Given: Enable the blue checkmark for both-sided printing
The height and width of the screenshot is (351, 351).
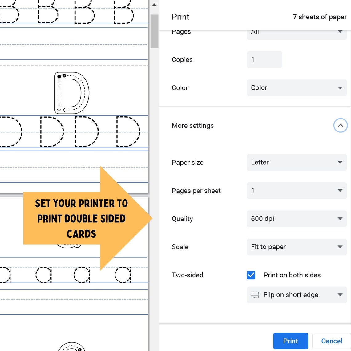Looking at the screenshot, I should [x=251, y=275].
